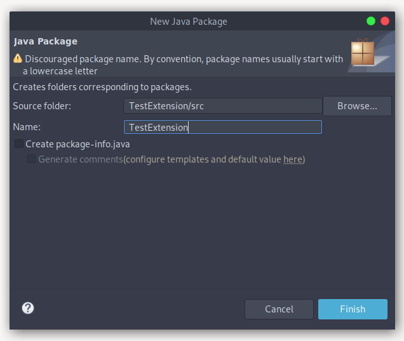Click the 'Source folder:' label

42,106
